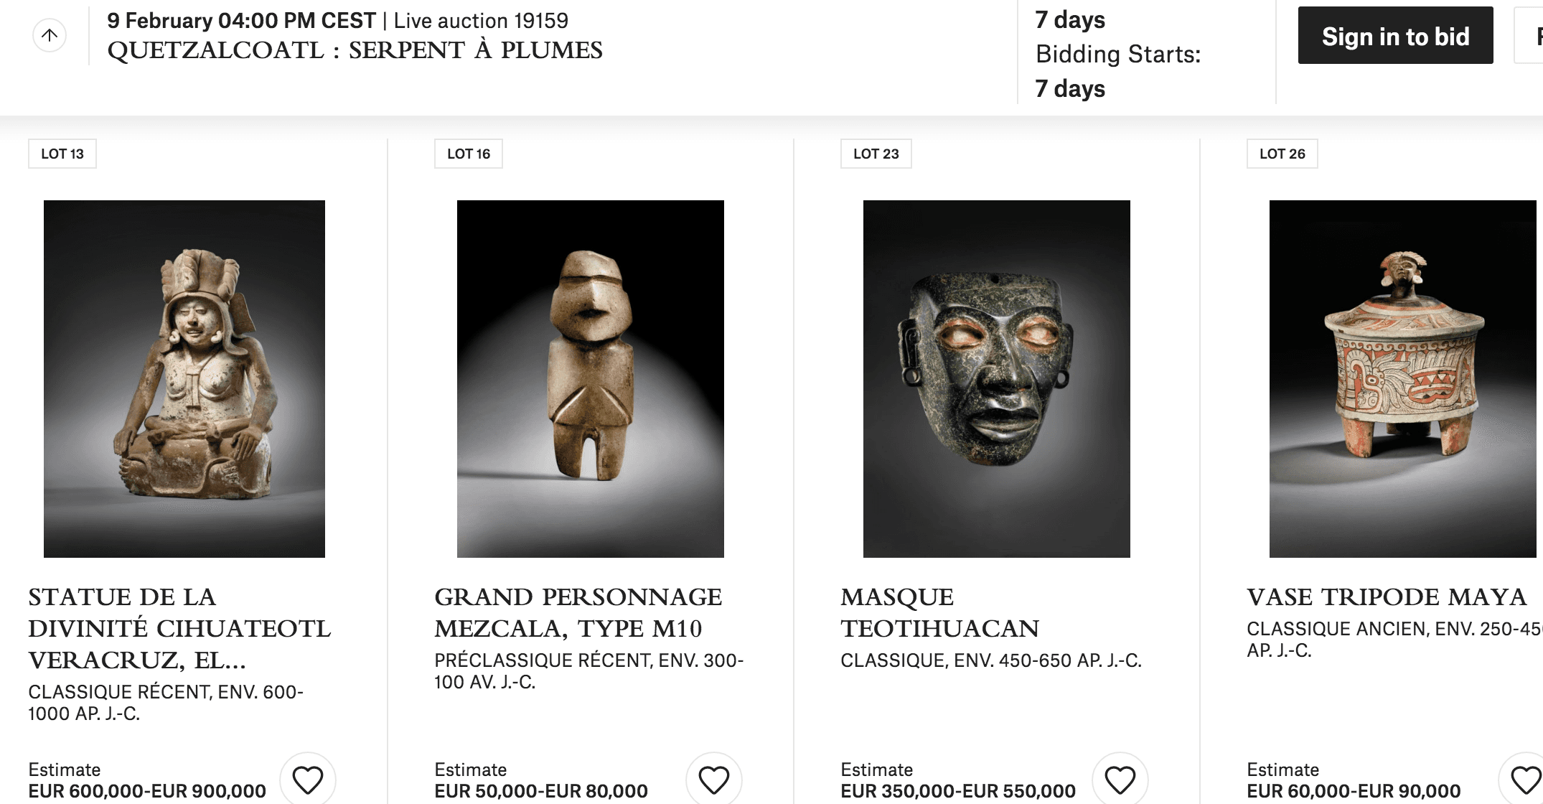Click the LOT 13 label
This screenshot has width=1543, height=804.
pos(62,154)
